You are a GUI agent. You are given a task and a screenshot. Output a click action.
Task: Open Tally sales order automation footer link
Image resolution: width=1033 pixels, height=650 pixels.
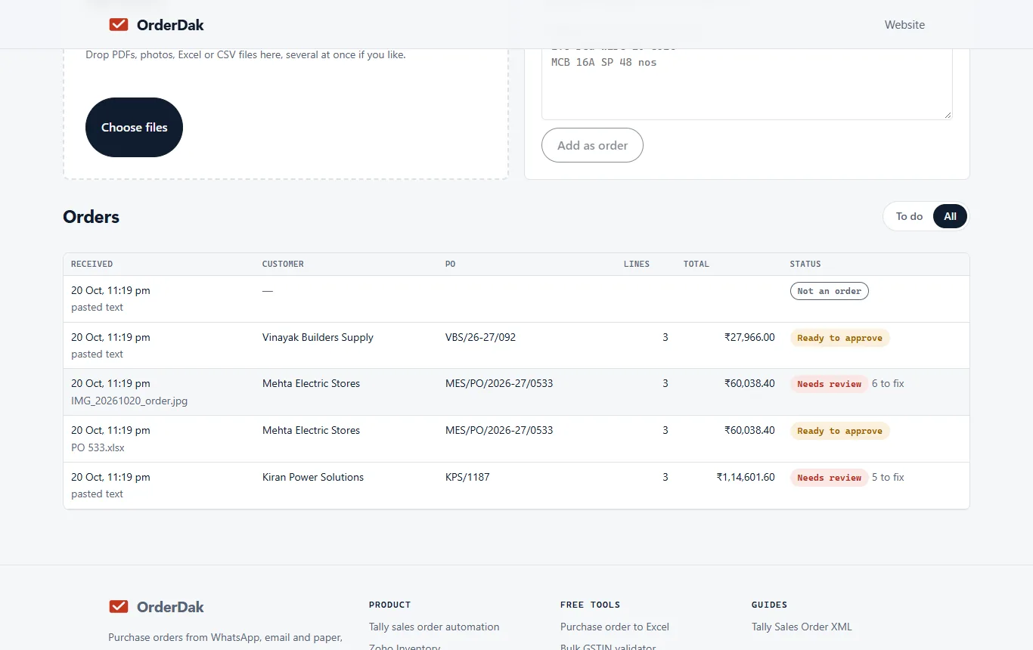point(434,627)
